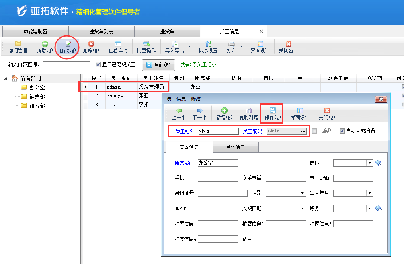Image resolution: width=404 pixels, height=264 pixels.
Task: Go to 下一个 record in dialog
Action: click(199, 113)
